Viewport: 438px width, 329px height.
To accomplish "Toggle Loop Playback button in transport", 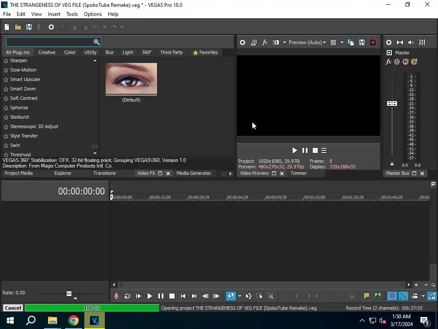I will coord(127,296).
